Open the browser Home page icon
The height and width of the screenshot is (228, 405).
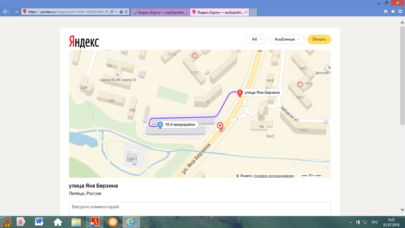(x=385, y=11)
